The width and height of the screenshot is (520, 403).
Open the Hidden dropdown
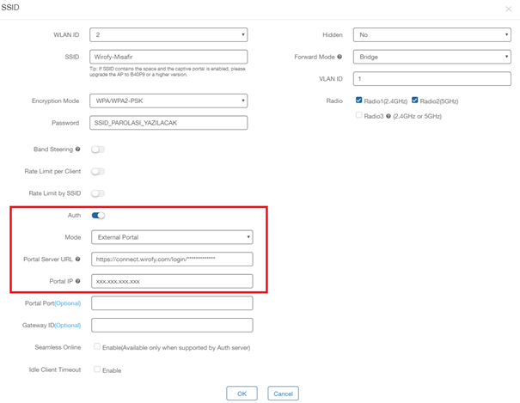[431, 35]
